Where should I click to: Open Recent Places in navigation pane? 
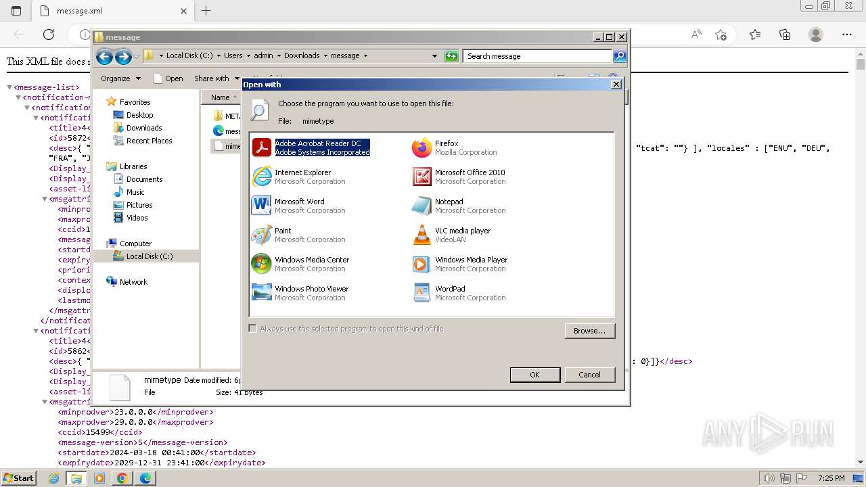coord(149,141)
